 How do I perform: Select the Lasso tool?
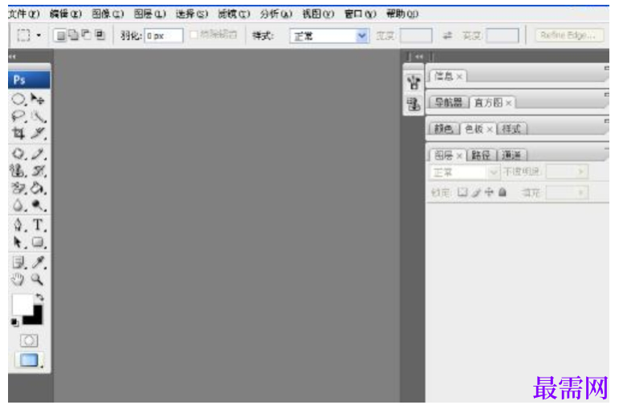click(x=18, y=116)
